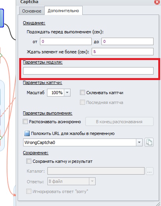
Task: Expand the Ответы В файл dropdown
Action: (92, 181)
